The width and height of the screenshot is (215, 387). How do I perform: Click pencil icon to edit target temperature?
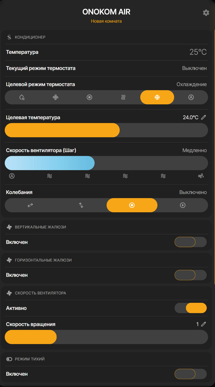point(203,117)
